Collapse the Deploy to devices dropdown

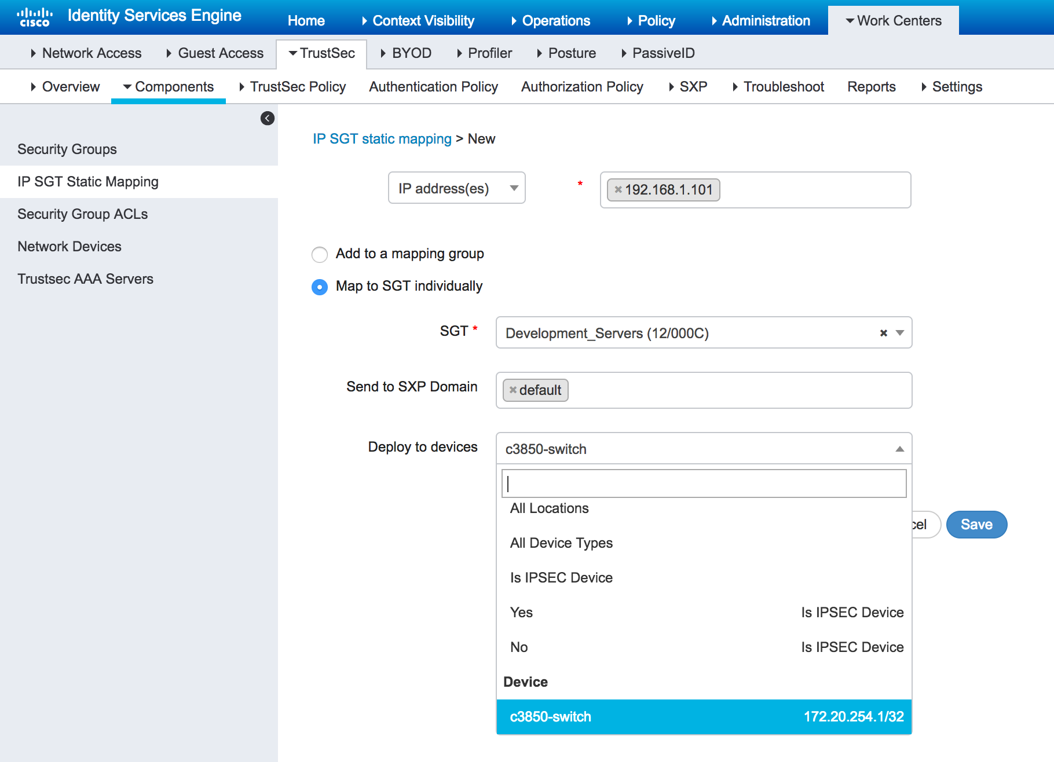coord(899,449)
